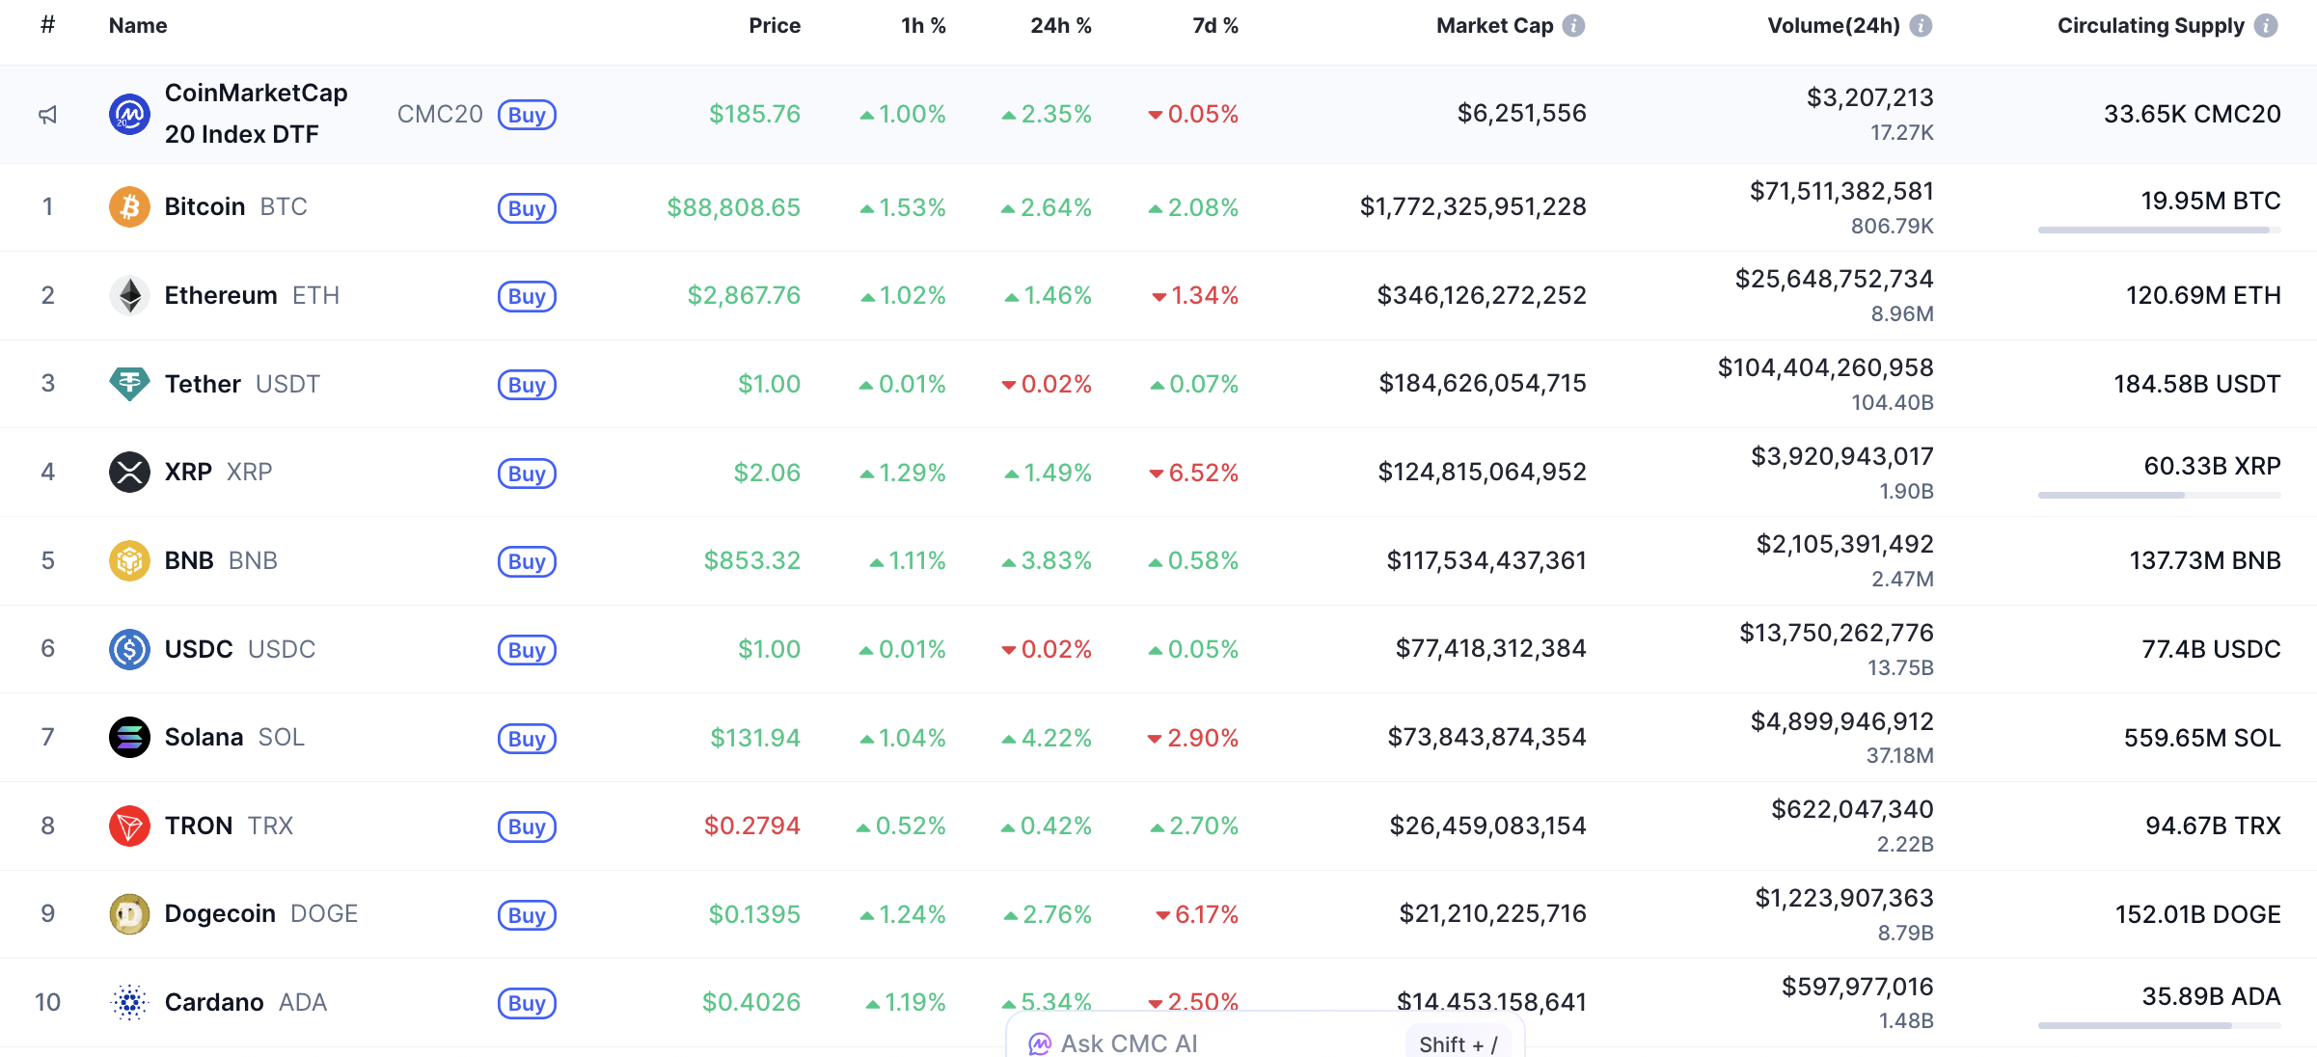The image size is (2317, 1057).
Task: Click the Bitcoin logo icon
Action: point(129,207)
